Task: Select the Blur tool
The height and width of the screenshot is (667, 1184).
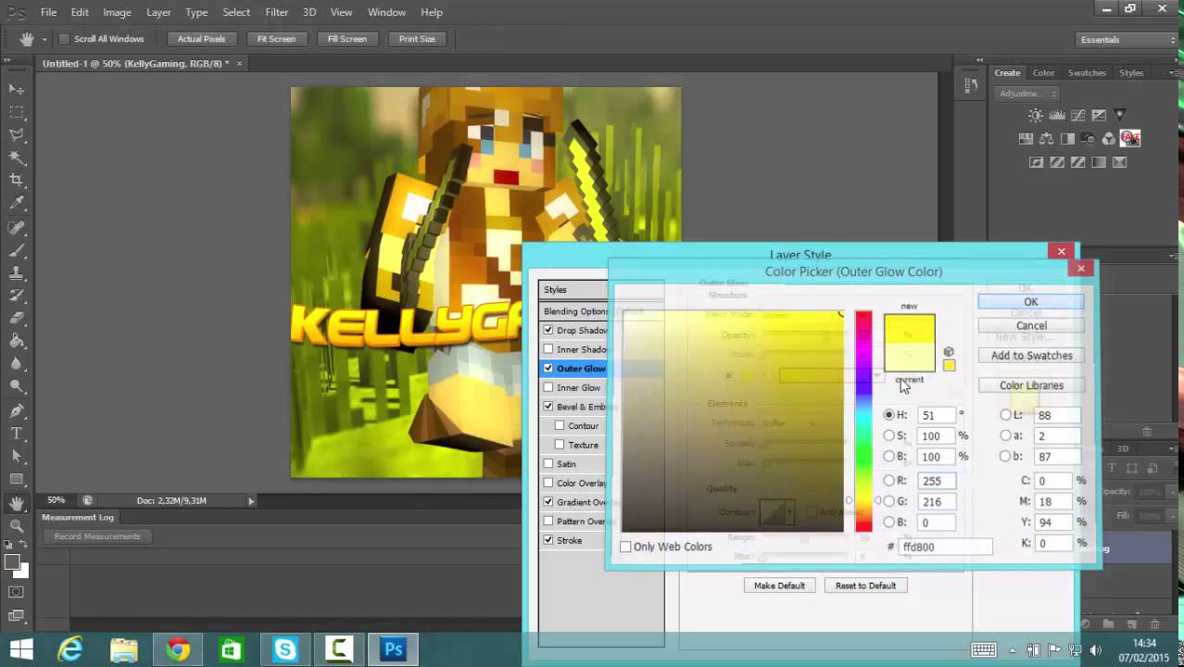Action: tap(17, 365)
